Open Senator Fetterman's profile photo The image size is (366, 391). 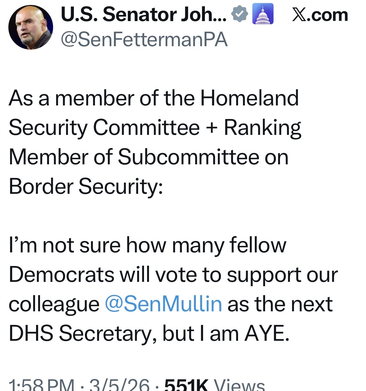point(30,27)
